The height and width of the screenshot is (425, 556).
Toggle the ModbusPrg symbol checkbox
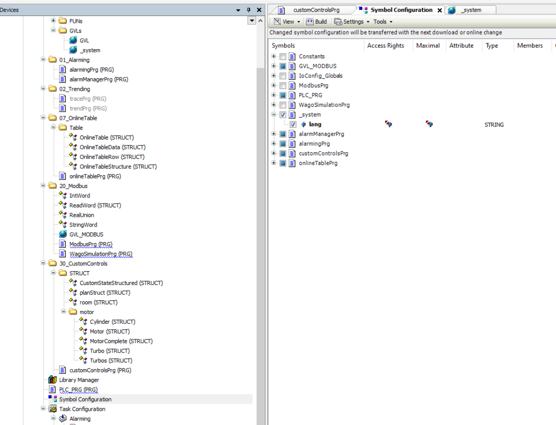(x=283, y=86)
